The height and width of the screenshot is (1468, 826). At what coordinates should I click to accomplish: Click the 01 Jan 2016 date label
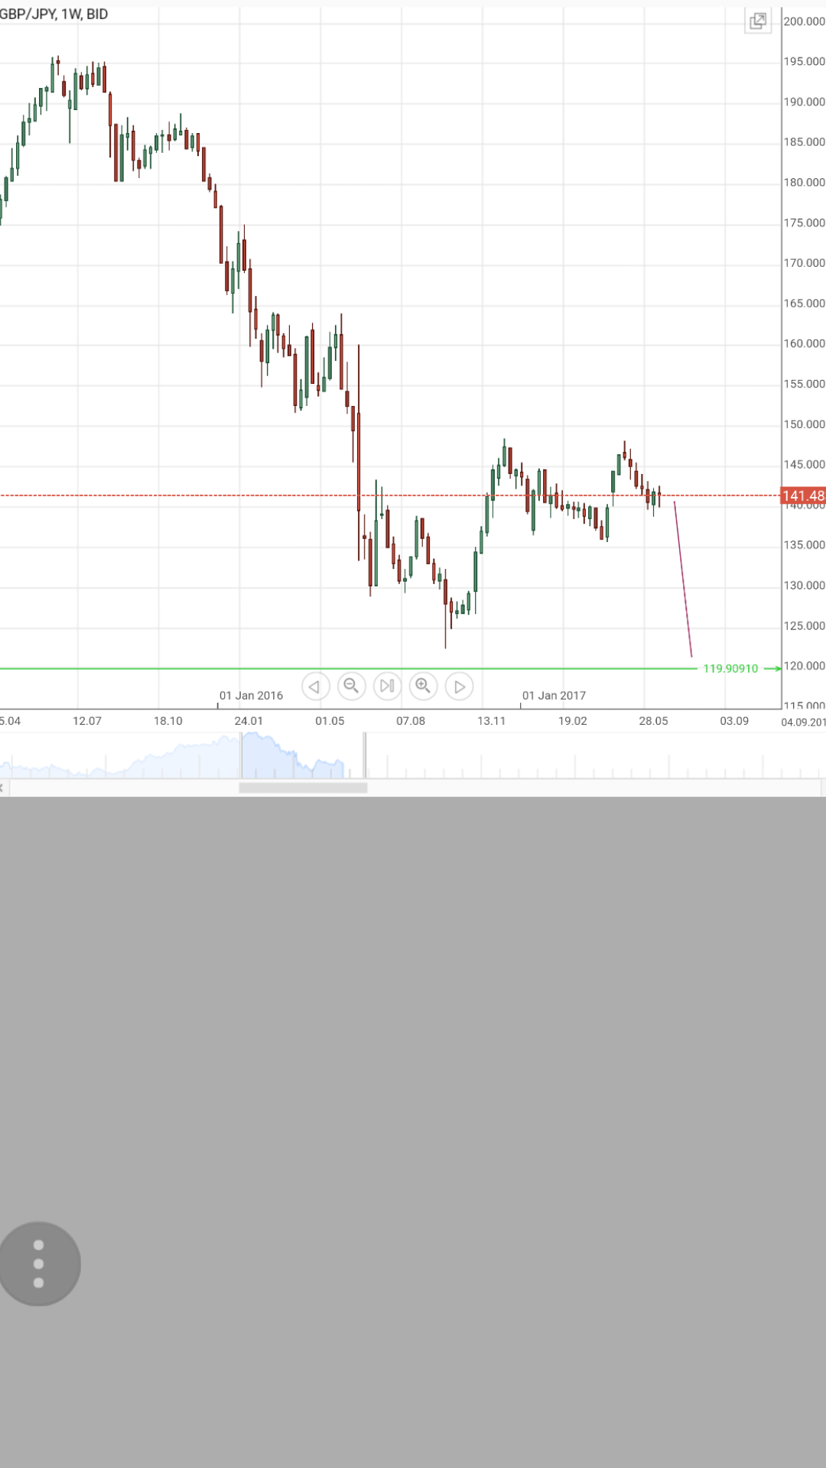(251, 696)
